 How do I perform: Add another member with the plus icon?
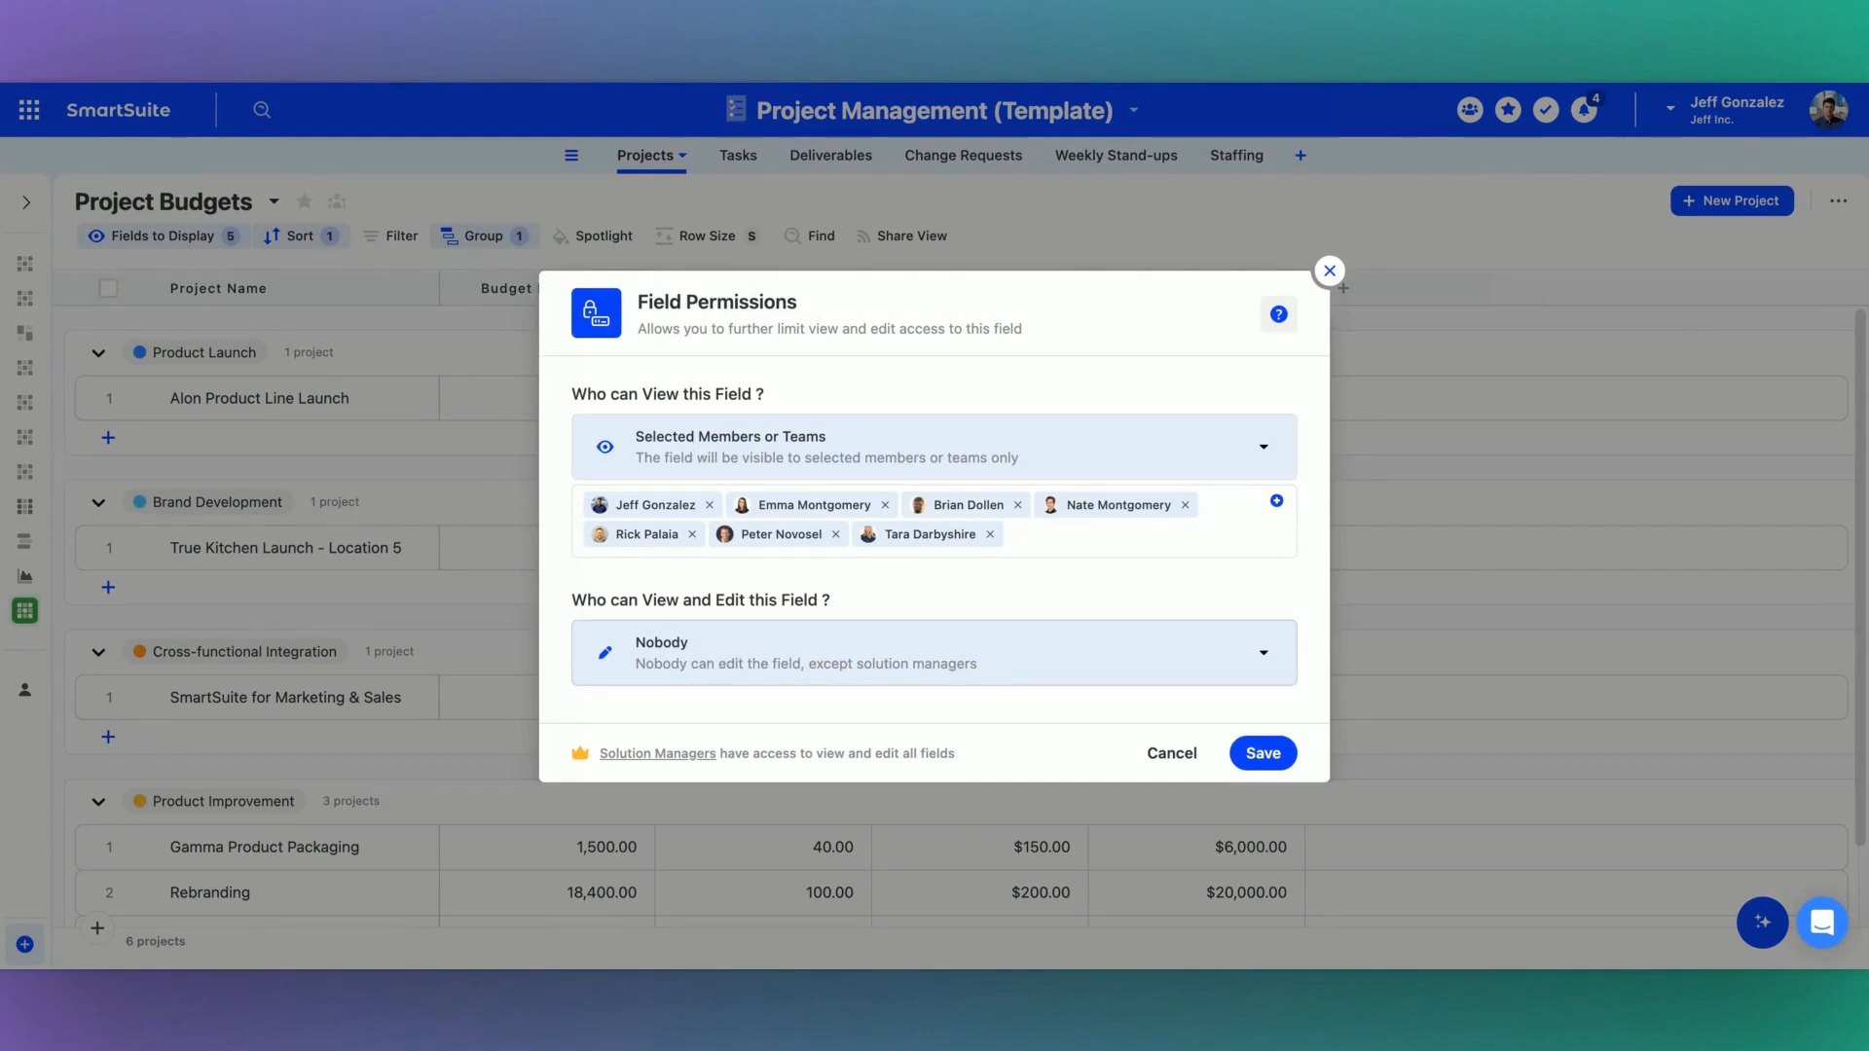(1276, 501)
